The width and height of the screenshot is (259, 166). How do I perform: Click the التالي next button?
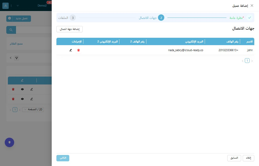pyautogui.click(x=63, y=158)
